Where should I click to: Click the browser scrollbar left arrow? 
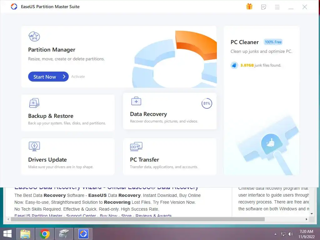point(8,219)
